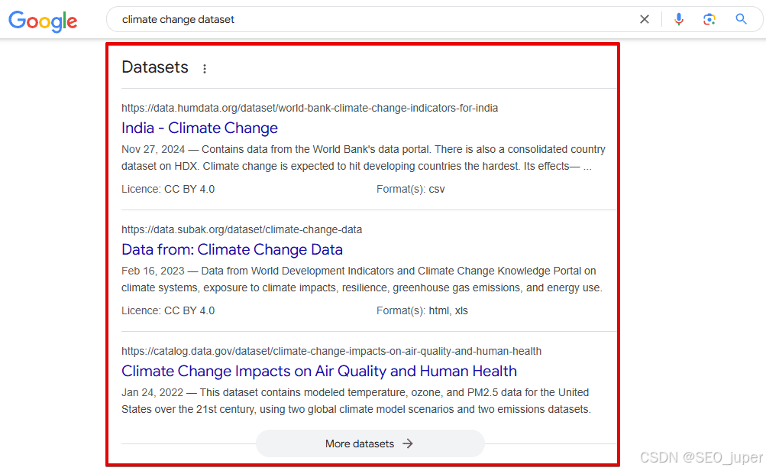Click Licence: CC BY 4.0 under Climate Change Data
This screenshot has height=471, width=766.
tap(168, 310)
